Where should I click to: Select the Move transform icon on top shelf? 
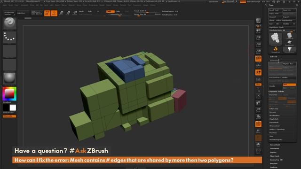[61, 13]
